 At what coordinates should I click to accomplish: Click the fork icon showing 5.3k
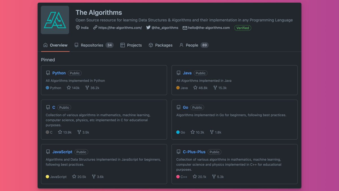[x=214, y=177]
